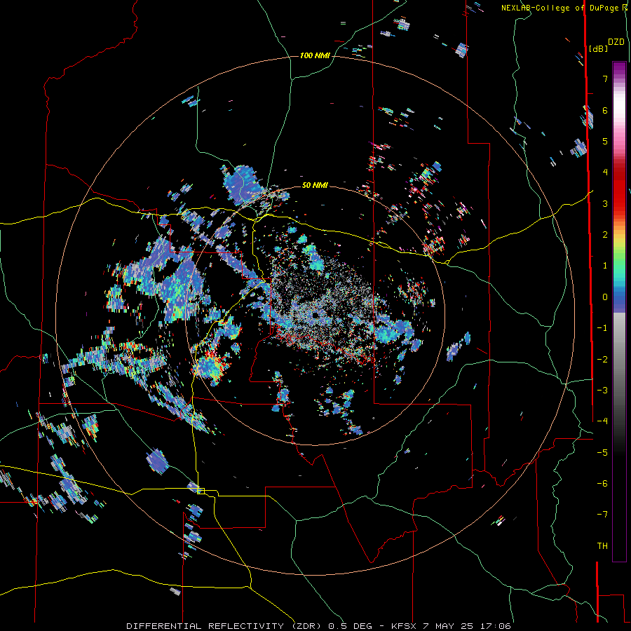
Task: Click the -6 value on the color scale
Action: (x=602, y=484)
